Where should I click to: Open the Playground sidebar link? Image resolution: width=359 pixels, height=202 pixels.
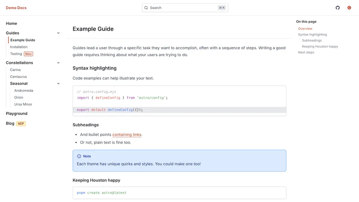(x=16, y=114)
